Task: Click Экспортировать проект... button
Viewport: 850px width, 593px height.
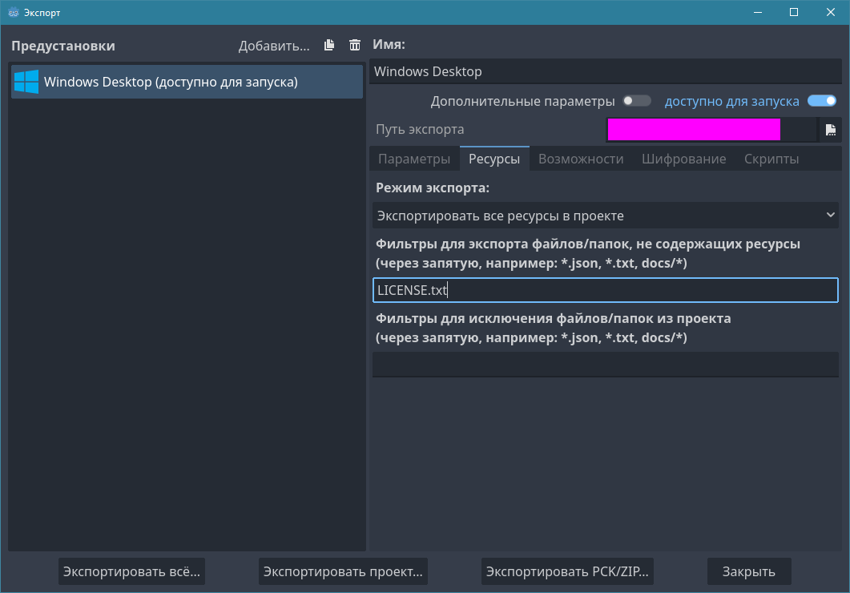Action: click(343, 571)
